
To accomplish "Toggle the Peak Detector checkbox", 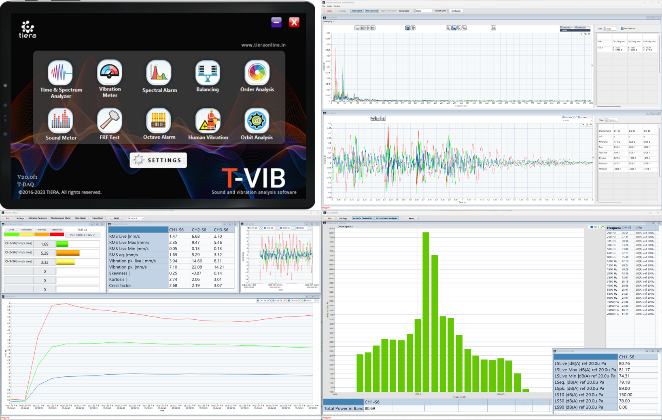I will [622, 29].
